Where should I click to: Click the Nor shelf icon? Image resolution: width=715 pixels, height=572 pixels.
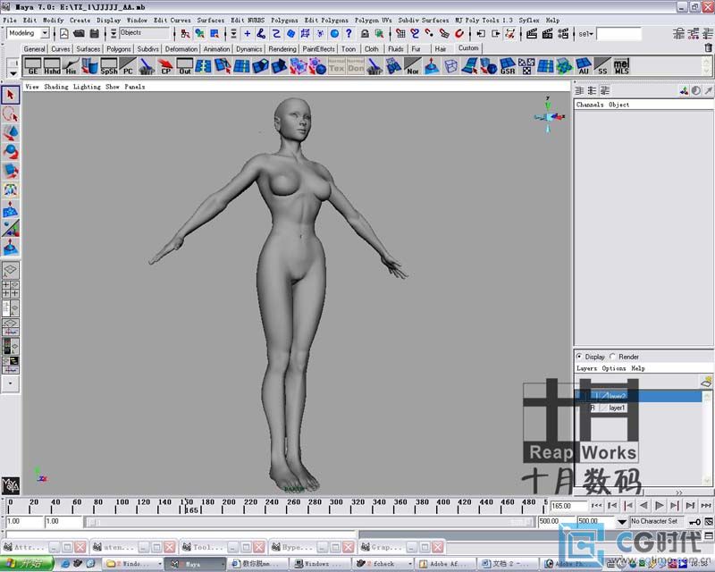tap(413, 66)
